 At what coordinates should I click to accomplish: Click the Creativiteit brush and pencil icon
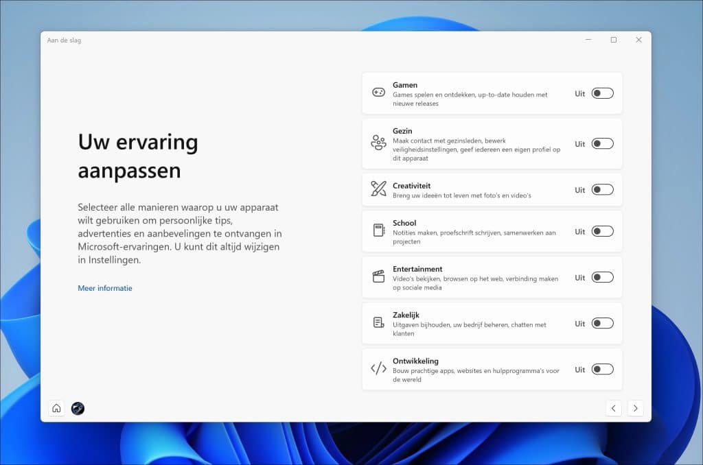coord(378,189)
